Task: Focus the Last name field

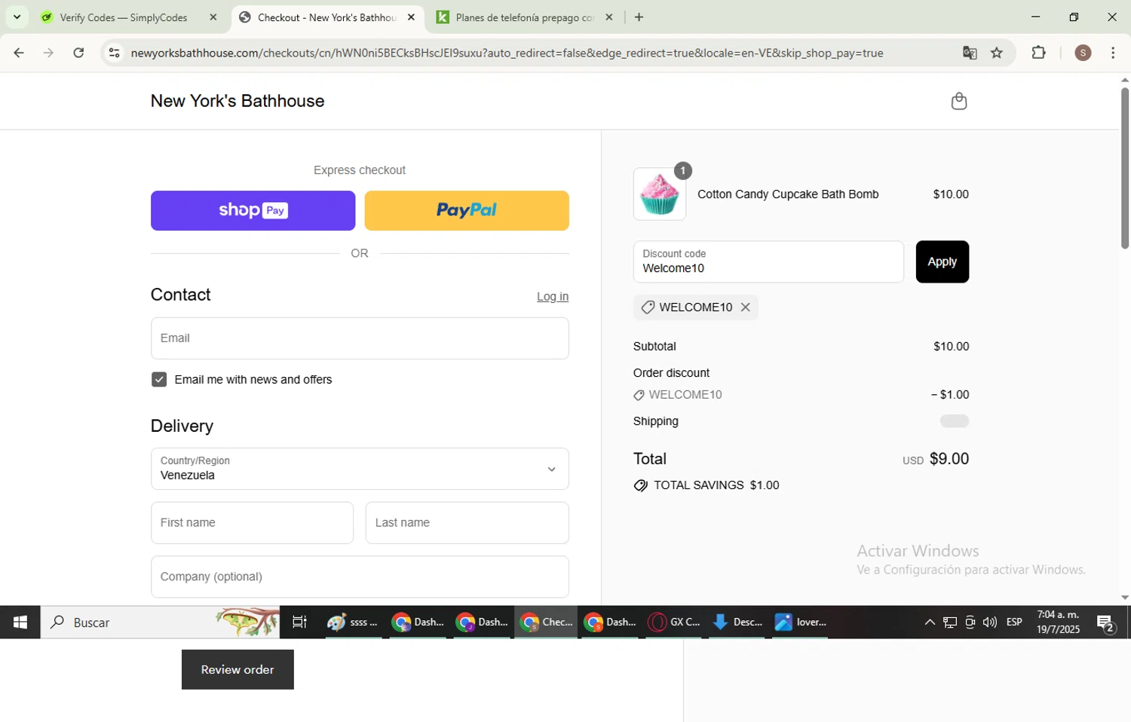Action: pyautogui.click(x=467, y=523)
